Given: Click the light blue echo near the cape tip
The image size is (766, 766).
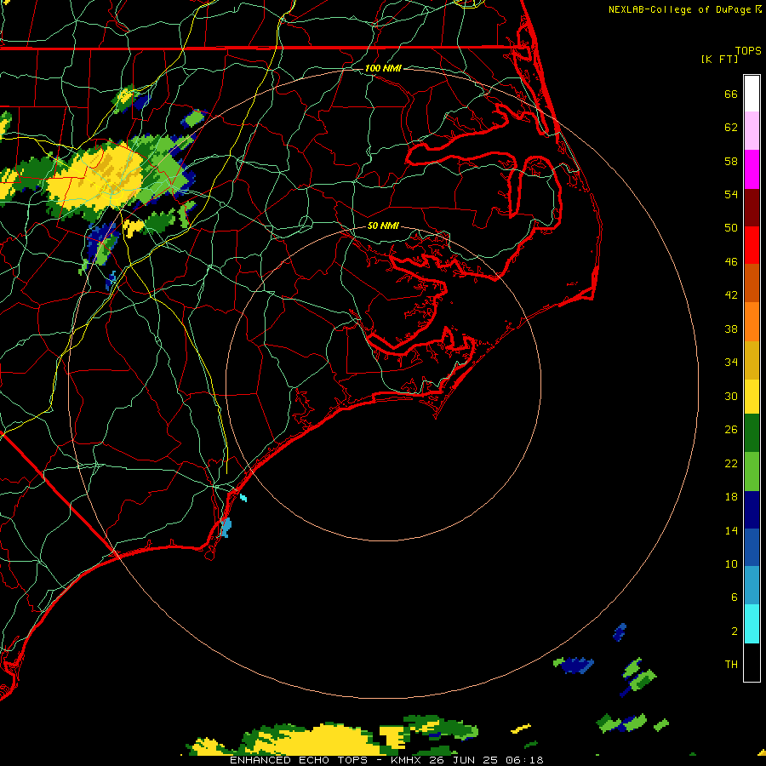Looking at the screenshot, I should 226,528.
